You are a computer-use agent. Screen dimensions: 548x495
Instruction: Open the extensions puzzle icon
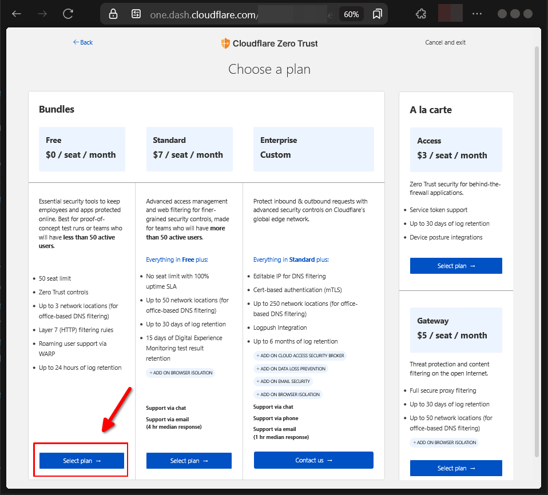421,14
